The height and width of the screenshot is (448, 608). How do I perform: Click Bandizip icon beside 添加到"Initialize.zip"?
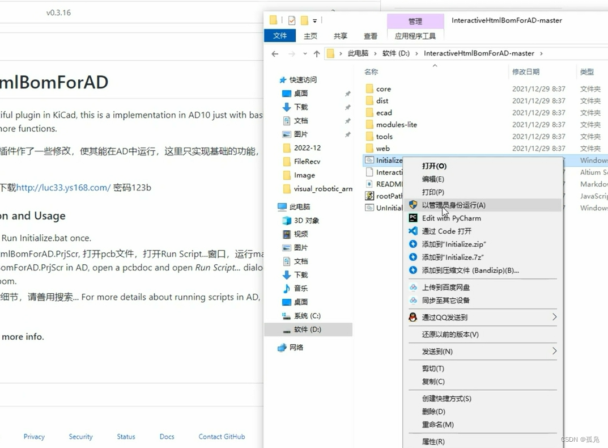[413, 244]
